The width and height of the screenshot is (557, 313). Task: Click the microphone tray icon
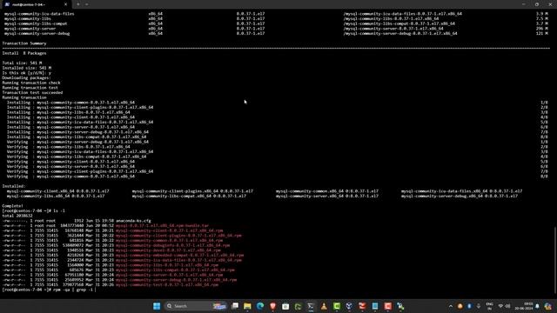pyautogui.click(x=479, y=306)
